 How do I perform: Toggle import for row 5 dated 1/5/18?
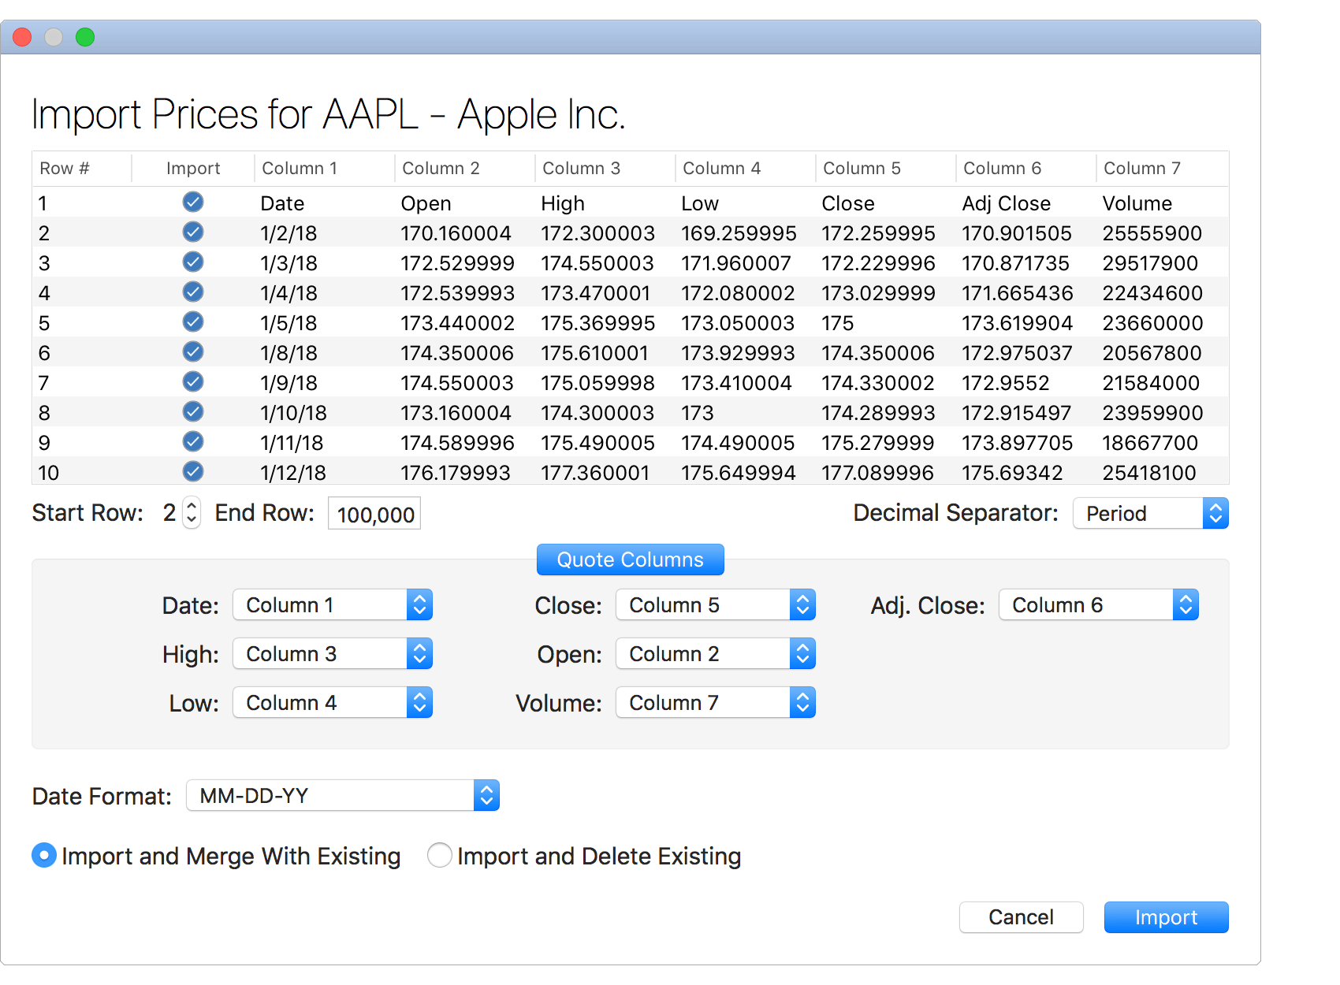[x=193, y=322]
